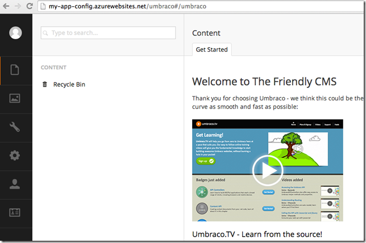This screenshot has height=243, width=366.
Task: Click the browser forward arrow
Action: [18, 6]
